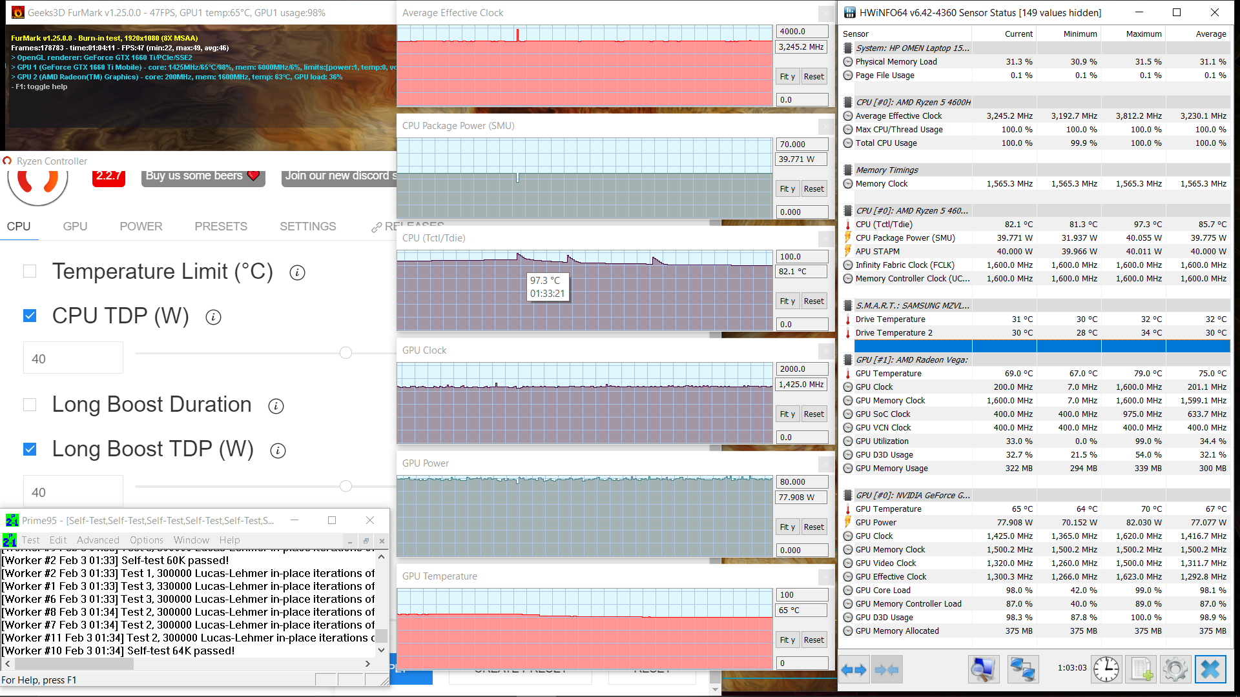Open the PRESETS tab
Screen dimensions: 1240x697
coord(221,227)
